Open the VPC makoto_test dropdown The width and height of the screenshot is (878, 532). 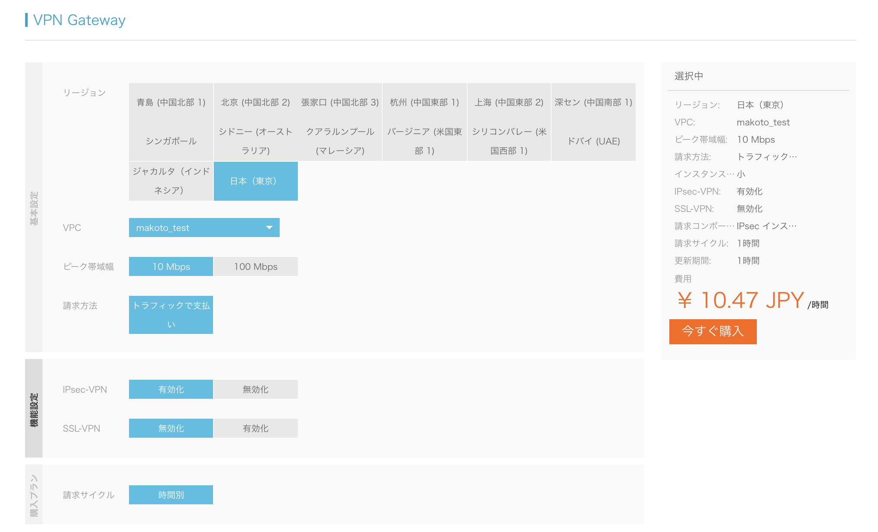click(x=204, y=228)
